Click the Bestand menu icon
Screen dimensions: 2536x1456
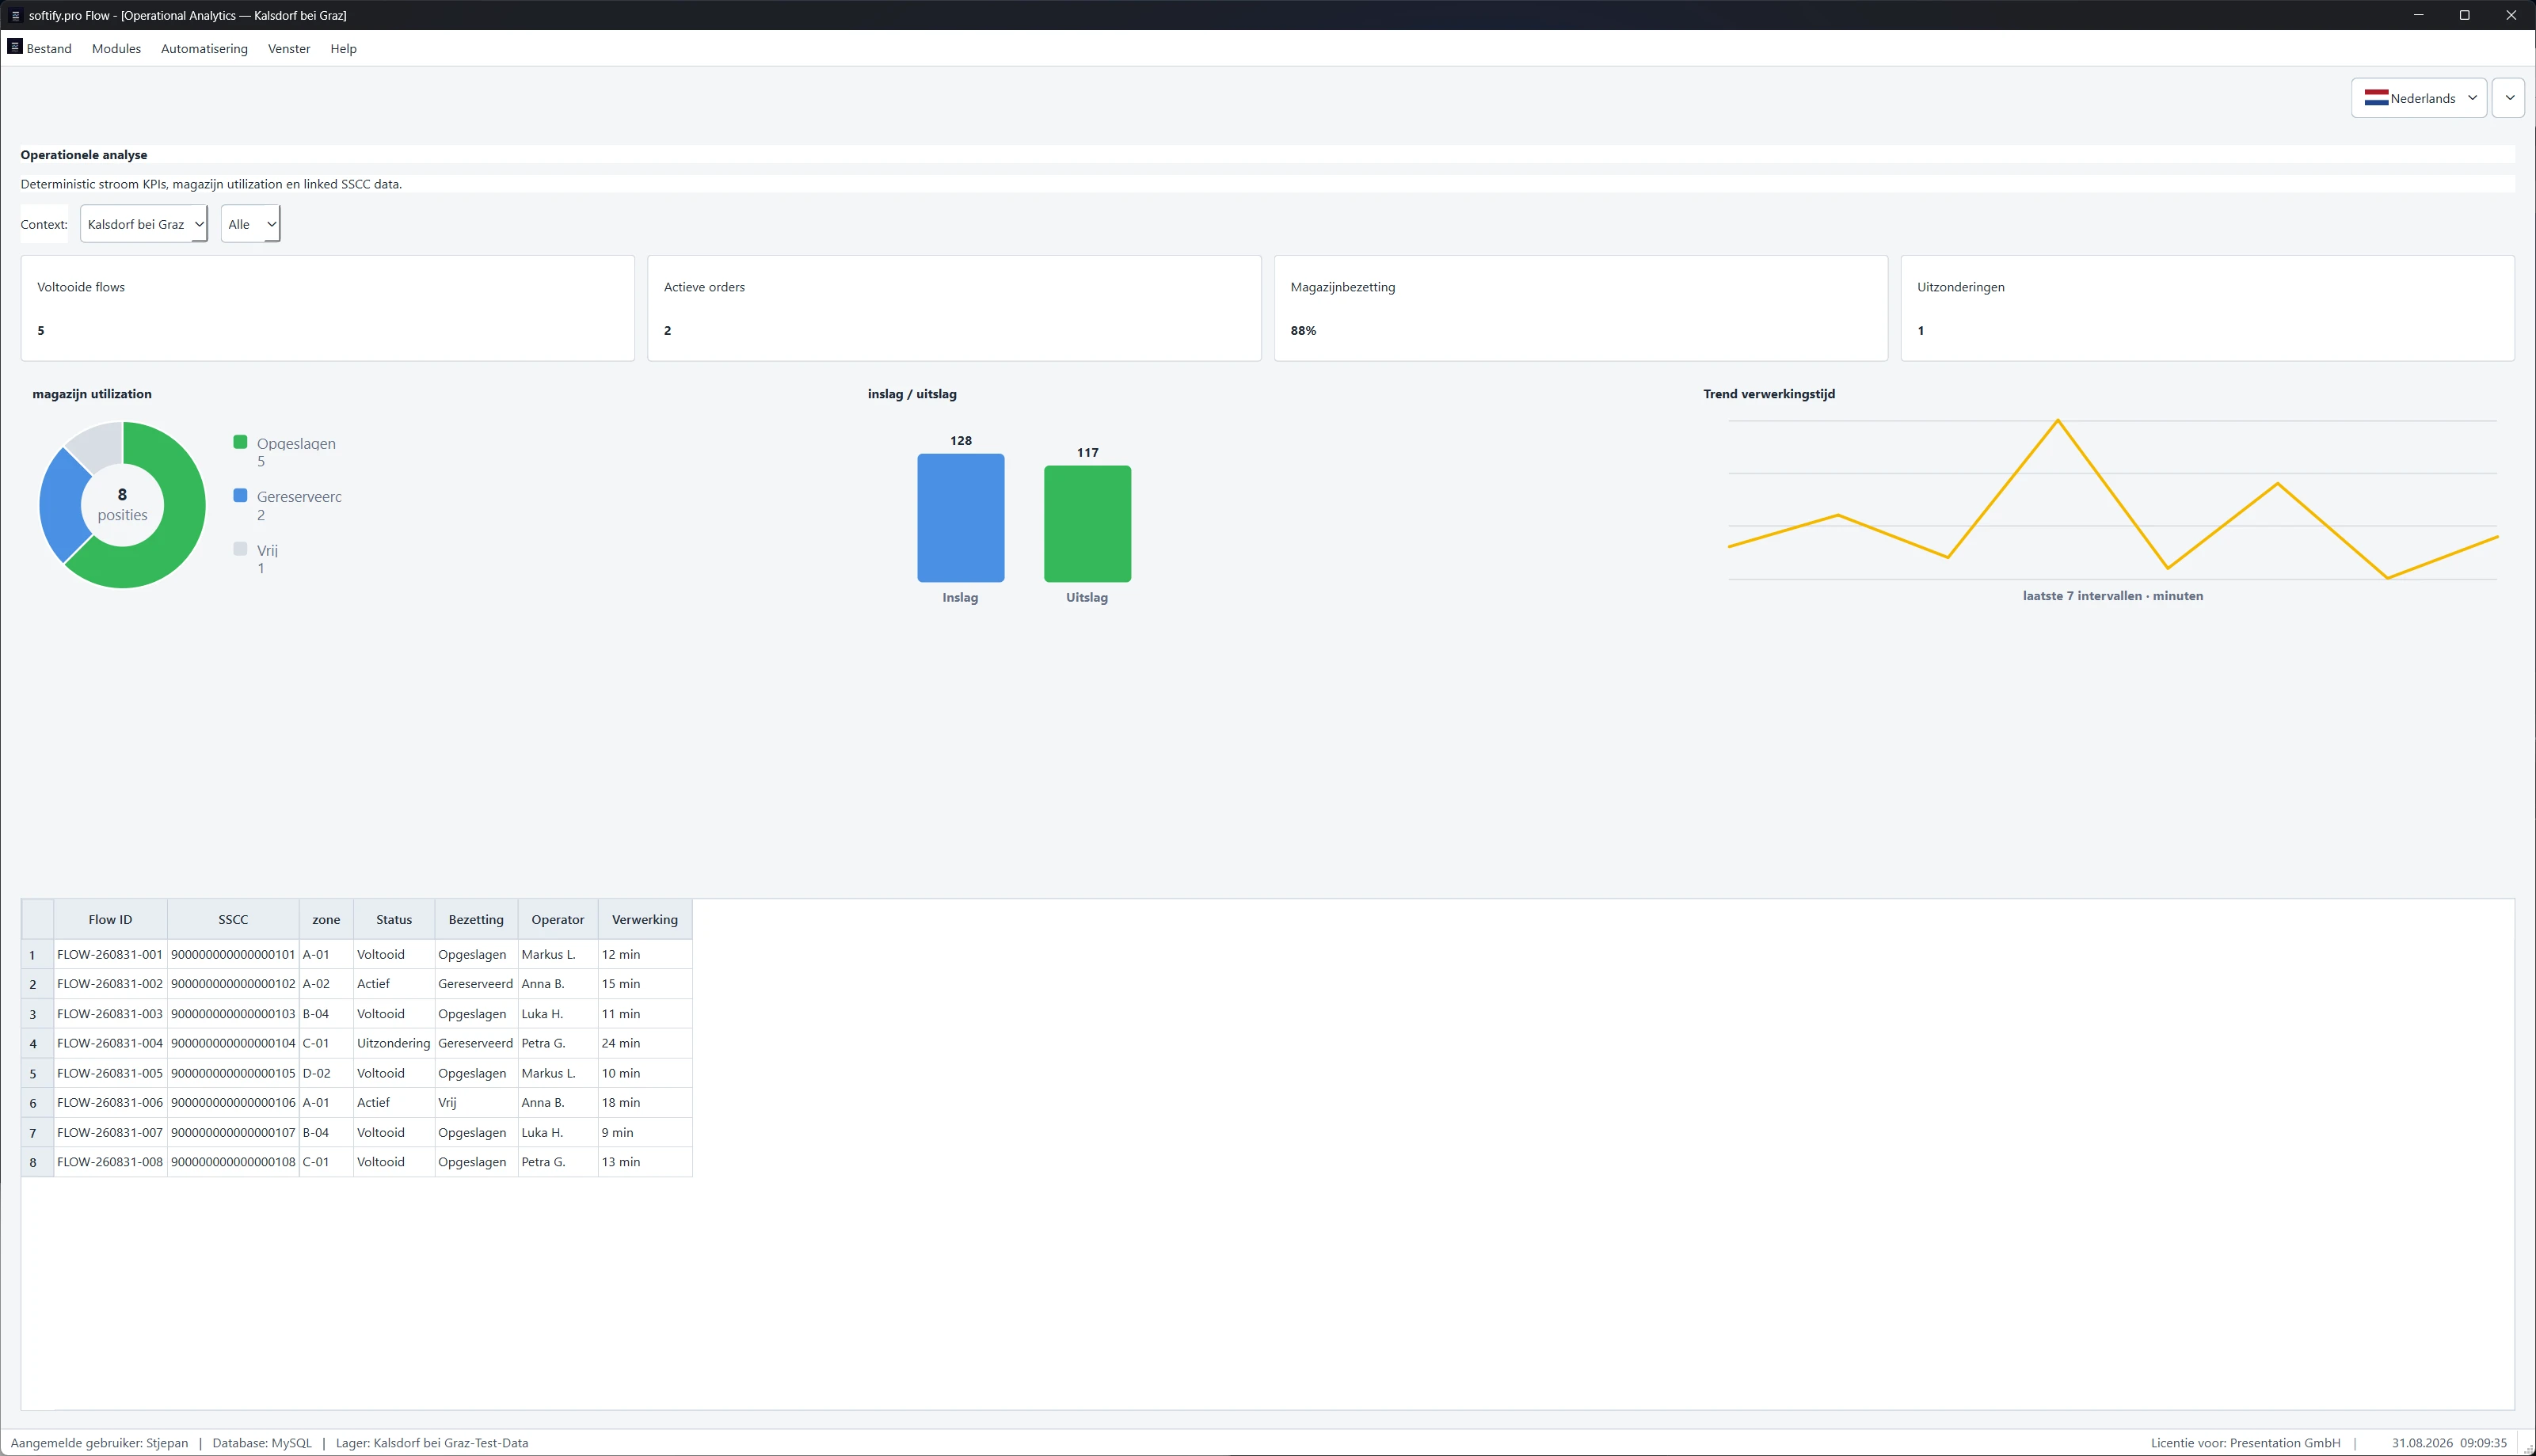click(15, 46)
